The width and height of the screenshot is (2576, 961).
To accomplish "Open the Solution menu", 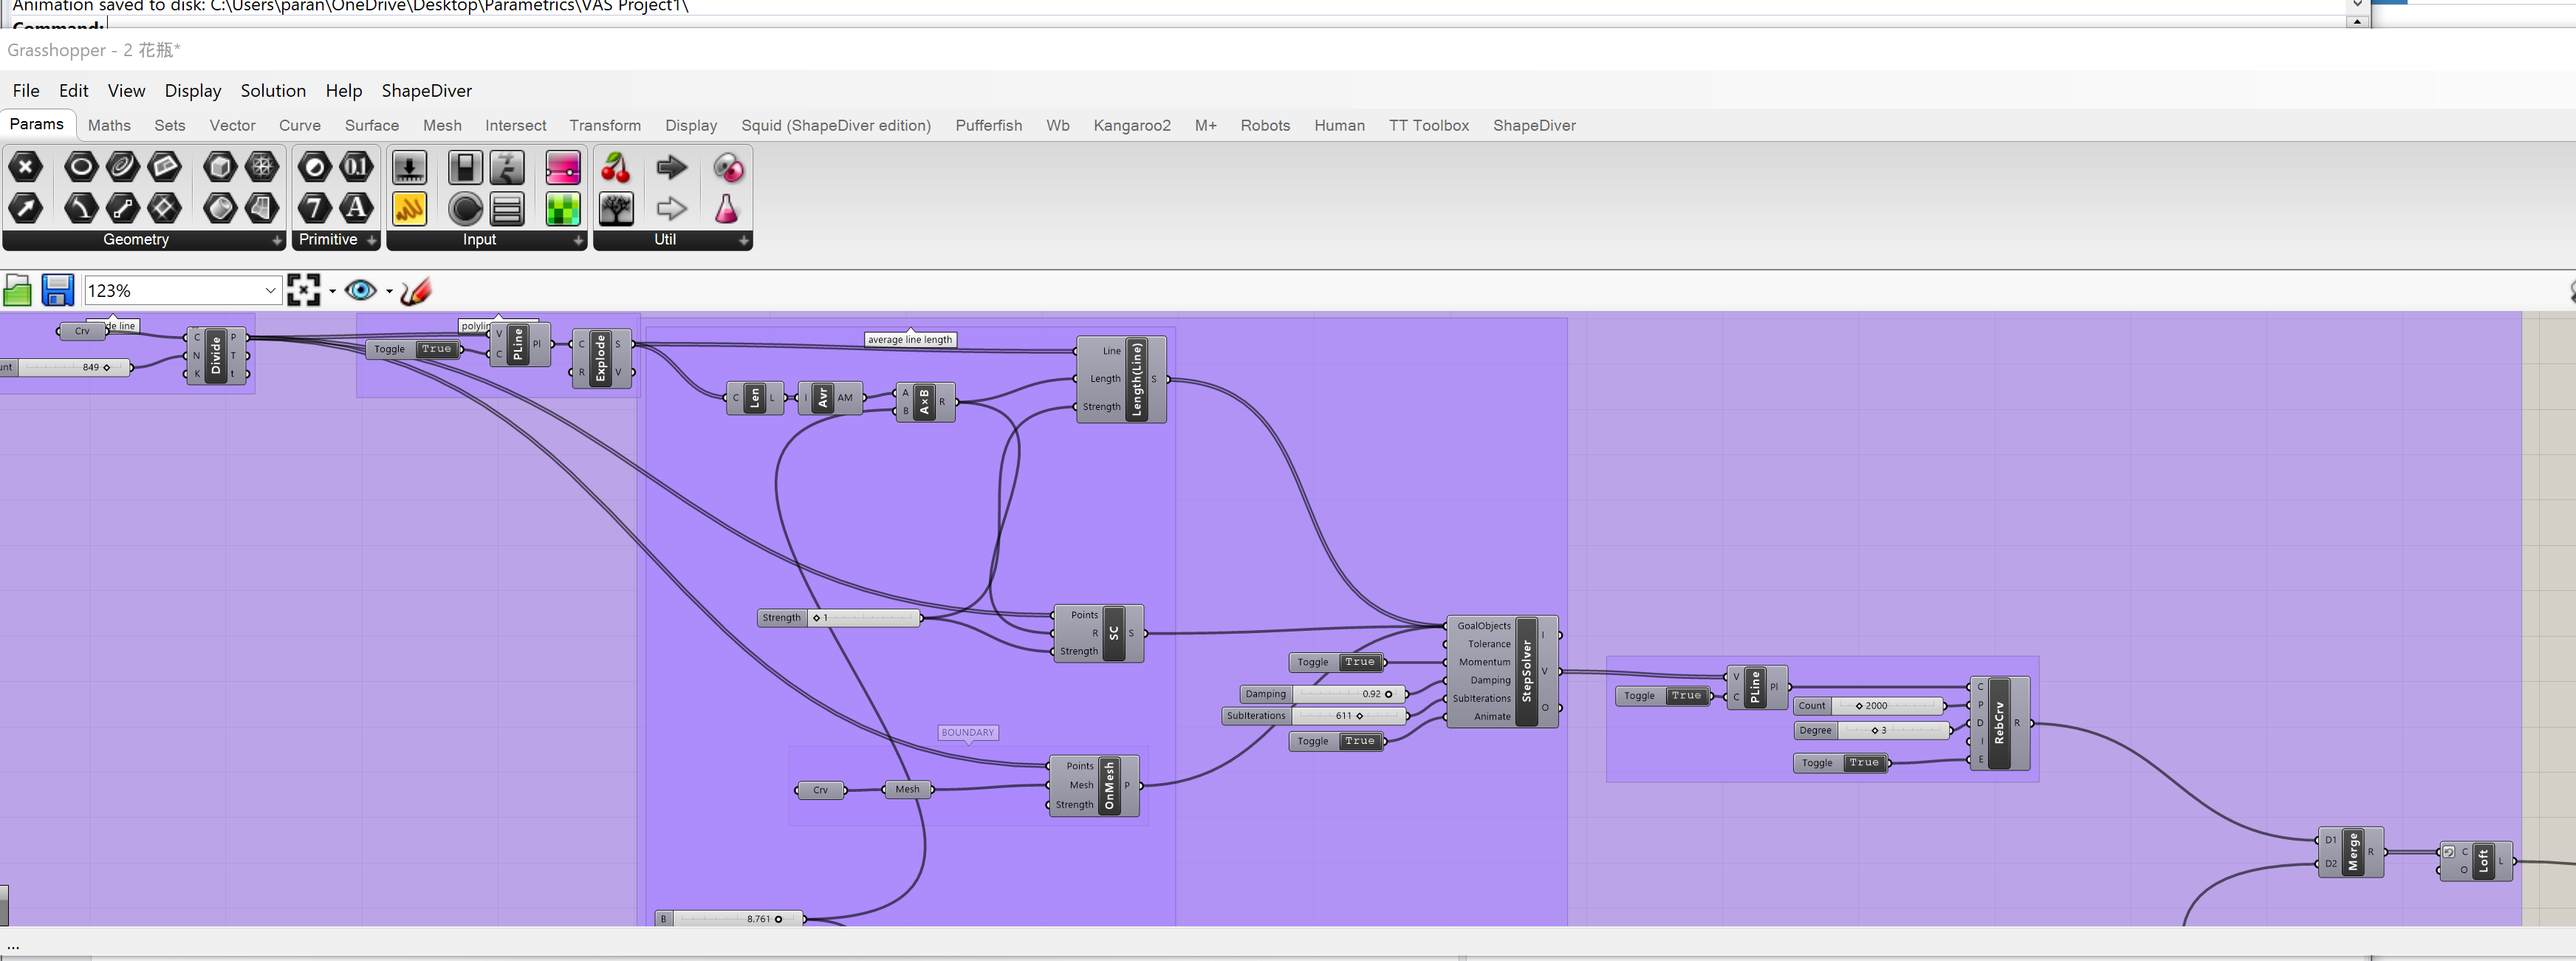I will [272, 91].
